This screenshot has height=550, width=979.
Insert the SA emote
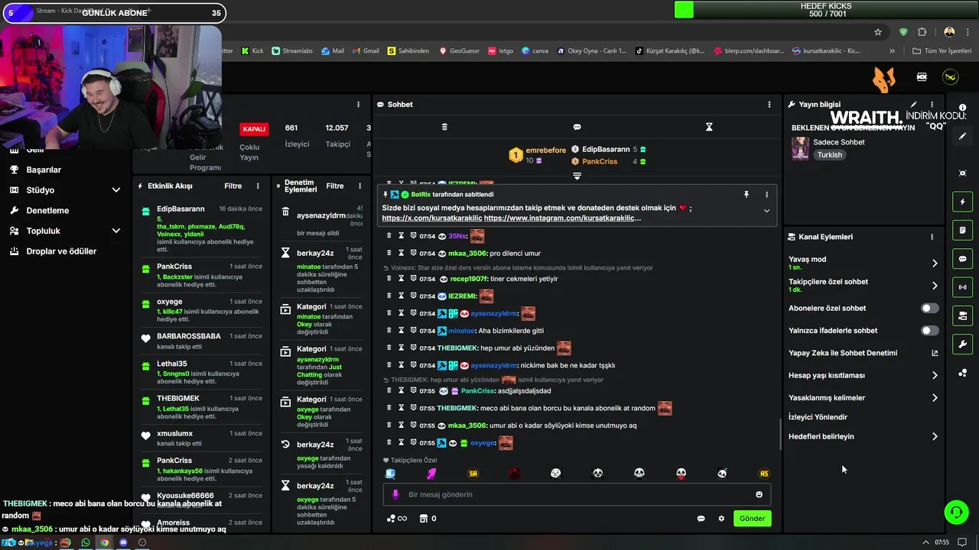click(x=473, y=474)
